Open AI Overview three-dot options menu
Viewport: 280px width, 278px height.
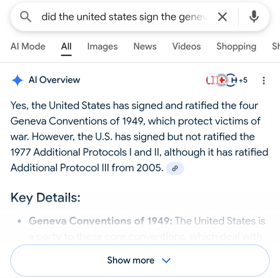[263, 81]
